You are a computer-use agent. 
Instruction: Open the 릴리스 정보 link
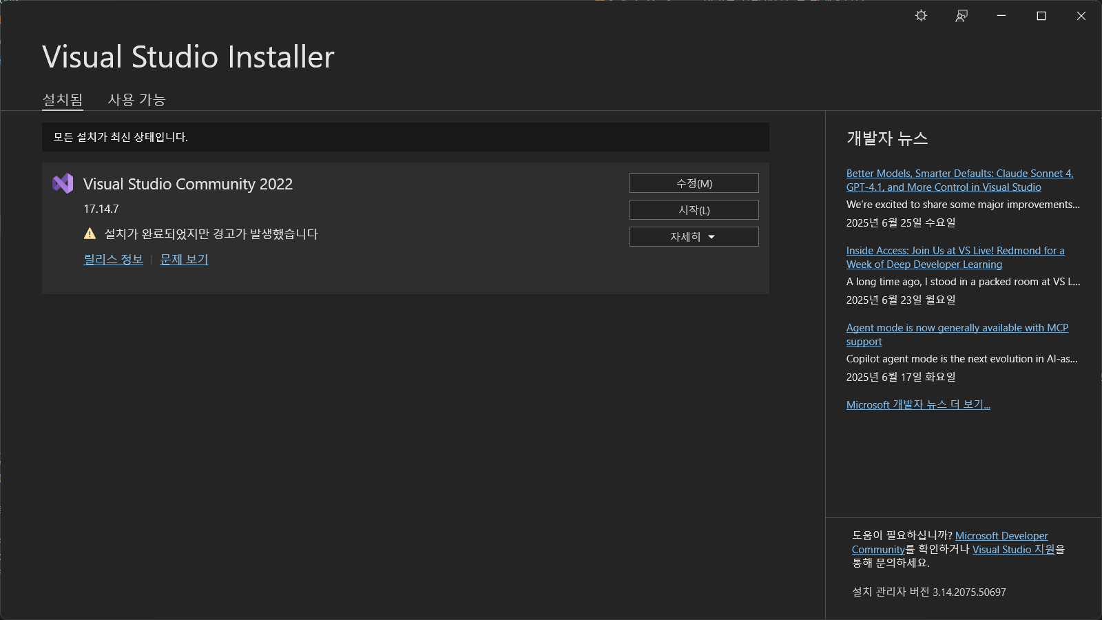[113, 259]
